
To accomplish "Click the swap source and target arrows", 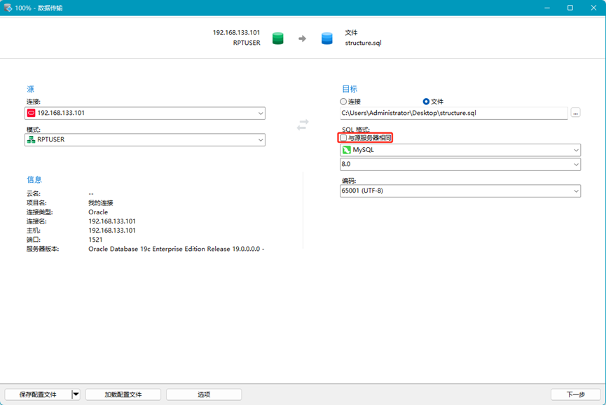I will point(303,125).
